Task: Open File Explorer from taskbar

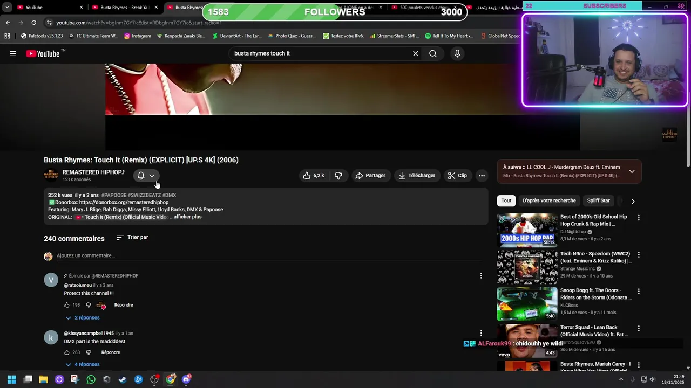Action: [x=44, y=379]
